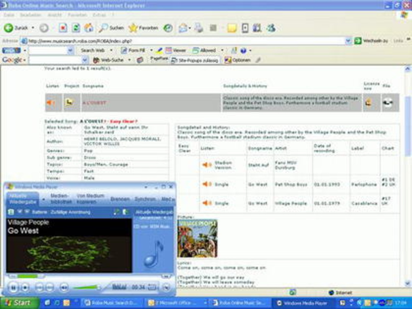This screenshot has width=412, height=309.
Task: Select Aktuelle Wiedergabe tab in Media Player
Action: [x=22, y=199]
